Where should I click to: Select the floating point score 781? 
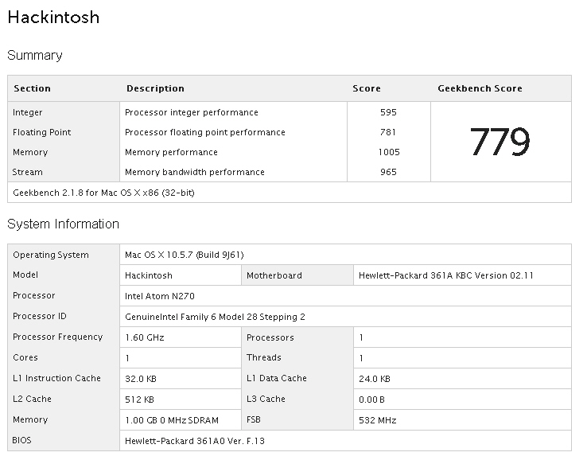tap(388, 132)
